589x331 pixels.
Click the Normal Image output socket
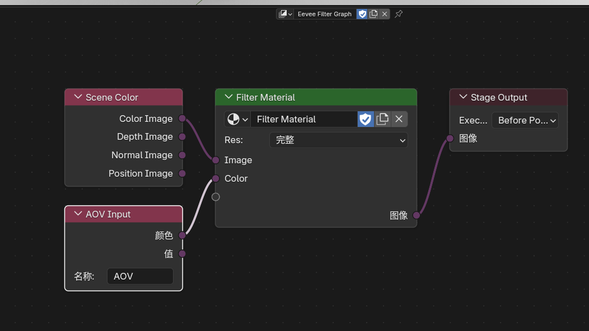pos(182,155)
